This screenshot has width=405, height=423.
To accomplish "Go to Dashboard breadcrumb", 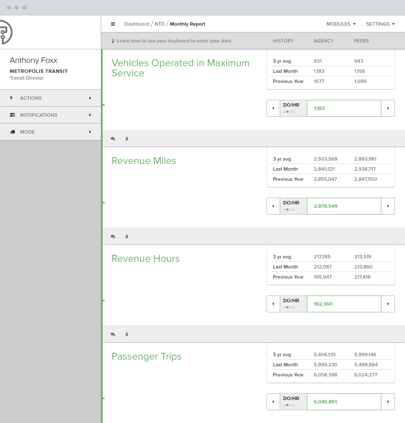I will pyautogui.click(x=137, y=24).
